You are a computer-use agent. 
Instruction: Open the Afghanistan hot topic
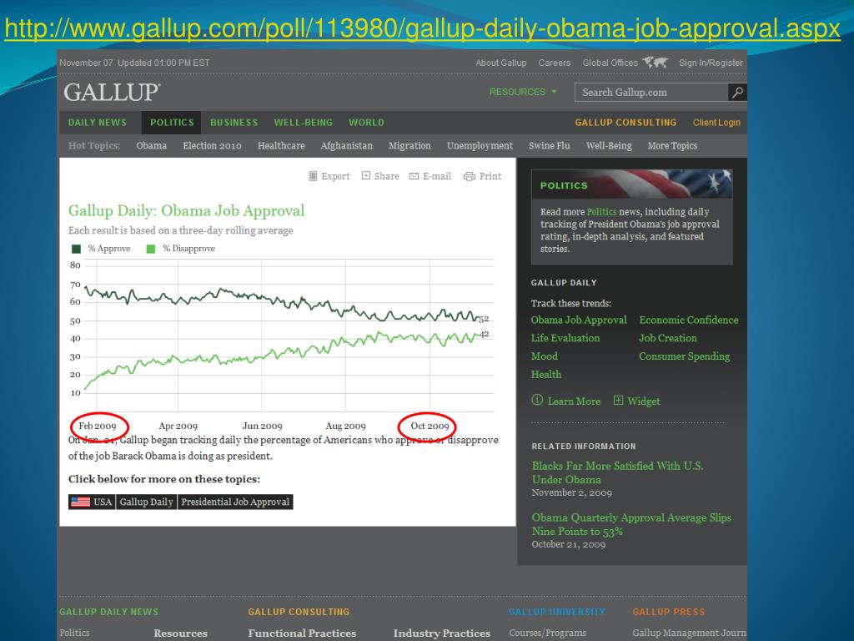pos(347,145)
